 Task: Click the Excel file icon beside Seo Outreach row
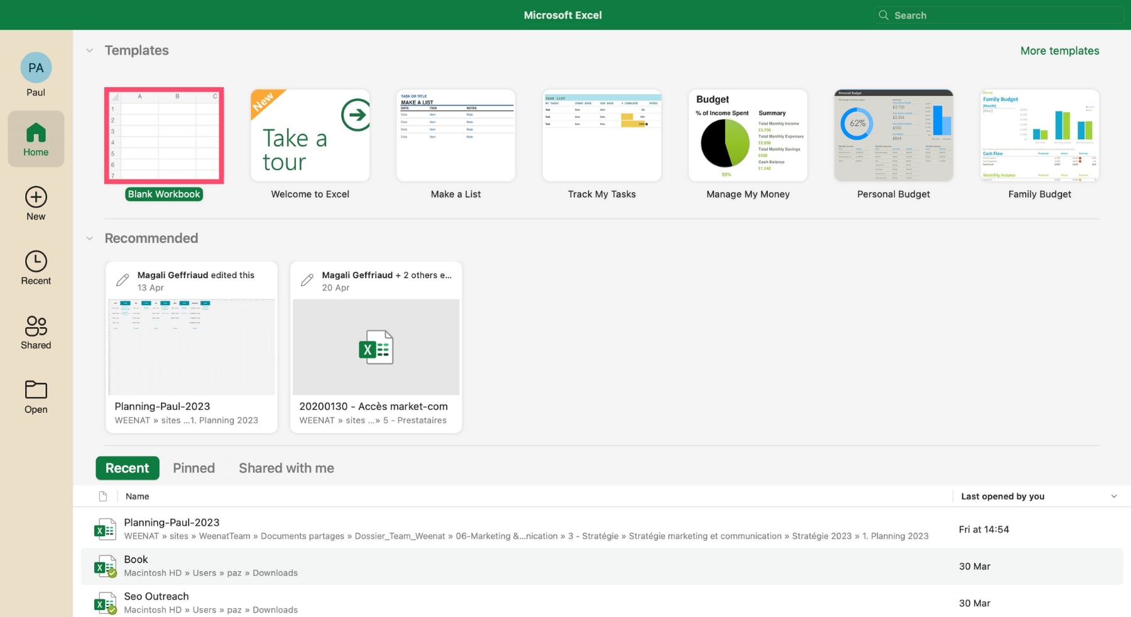pyautogui.click(x=105, y=603)
